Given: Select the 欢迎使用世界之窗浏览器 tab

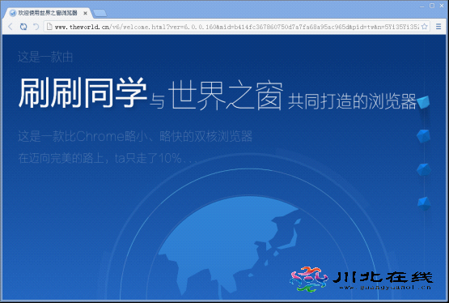Looking at the screenshot, I should tap(47, 13).
